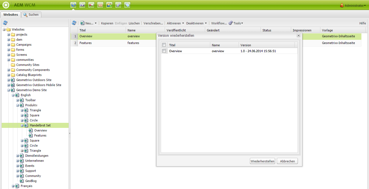Click Workflow... in the toolbar
Viewport: 369px width, 189px height.
pos(219,23)
